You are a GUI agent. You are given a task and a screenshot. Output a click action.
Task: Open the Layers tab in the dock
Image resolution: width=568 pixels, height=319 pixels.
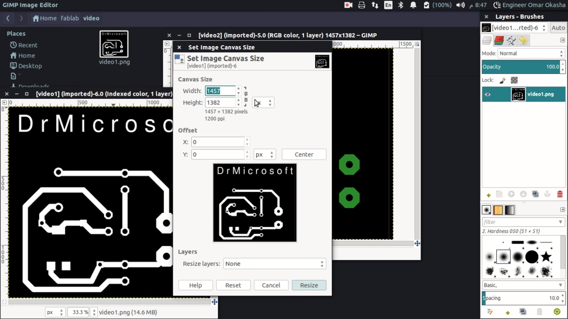tap(487, 40)
